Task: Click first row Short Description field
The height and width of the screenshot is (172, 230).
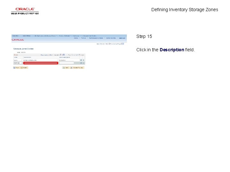Action: pos(66,60)
